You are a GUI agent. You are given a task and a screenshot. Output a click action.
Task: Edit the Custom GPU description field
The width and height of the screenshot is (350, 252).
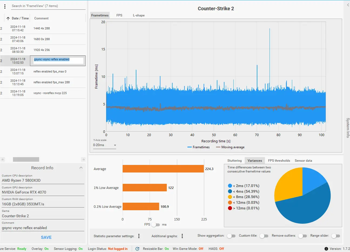pyautogui.click(x=43, y=192)
